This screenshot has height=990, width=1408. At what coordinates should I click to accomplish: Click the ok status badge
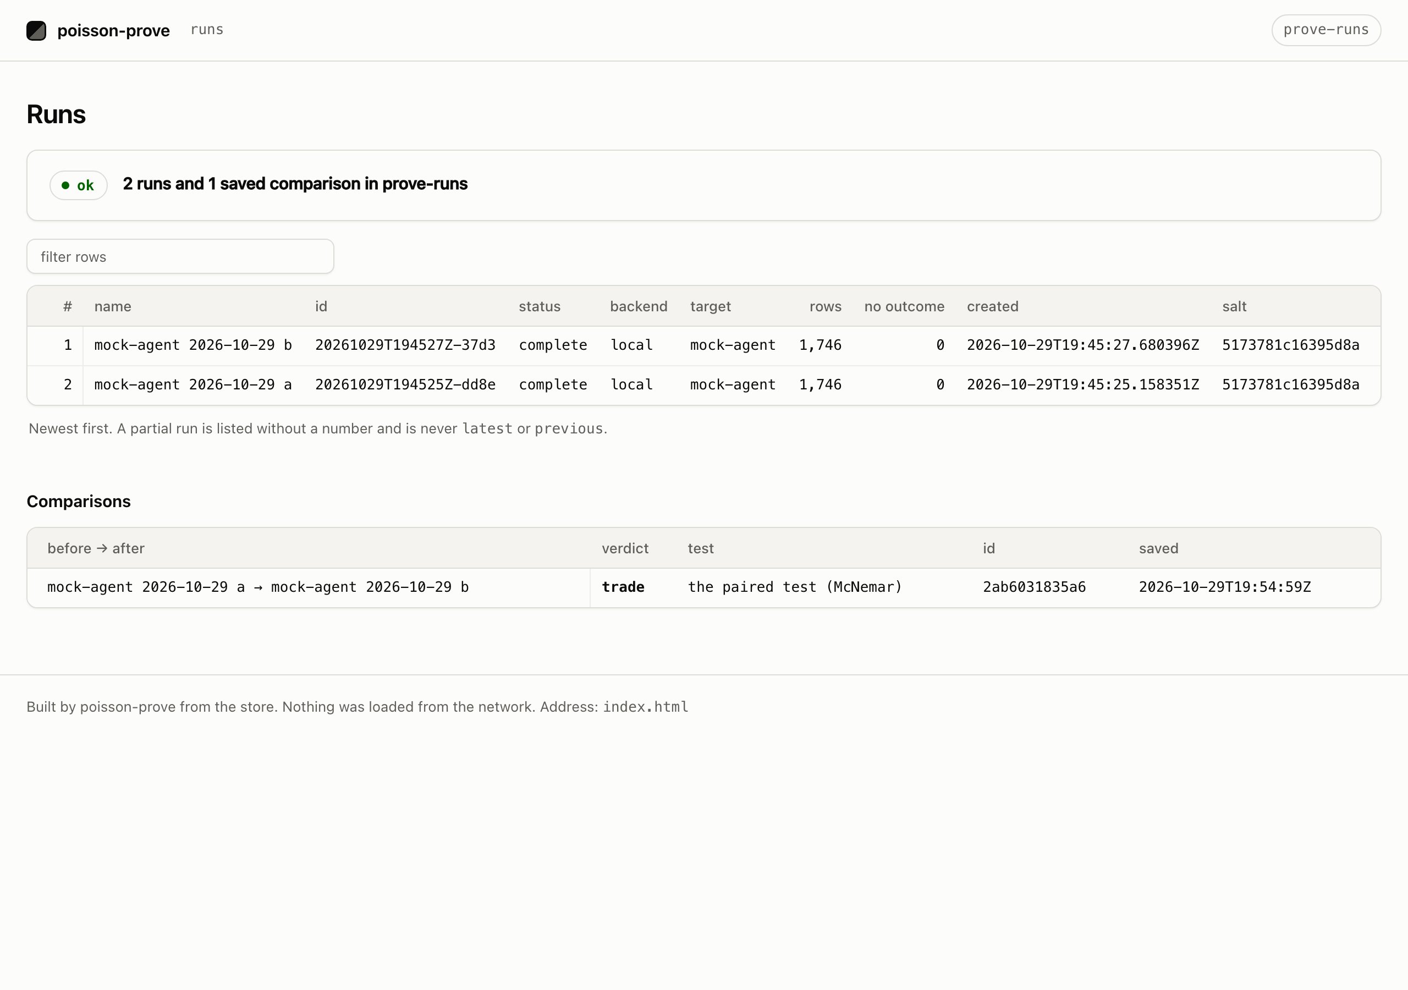[79, 185]
